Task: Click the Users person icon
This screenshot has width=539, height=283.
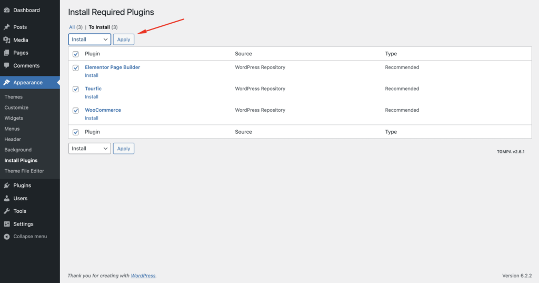Action: point(6,198)
